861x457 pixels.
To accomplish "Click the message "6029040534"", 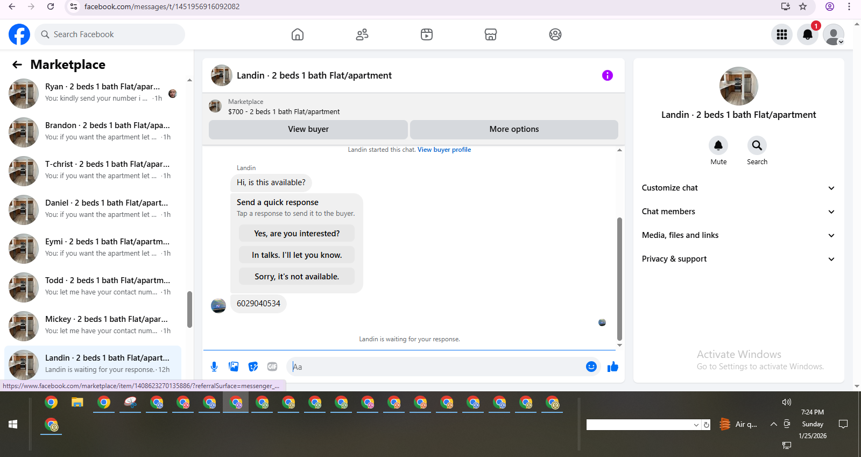I will (258, 304).
